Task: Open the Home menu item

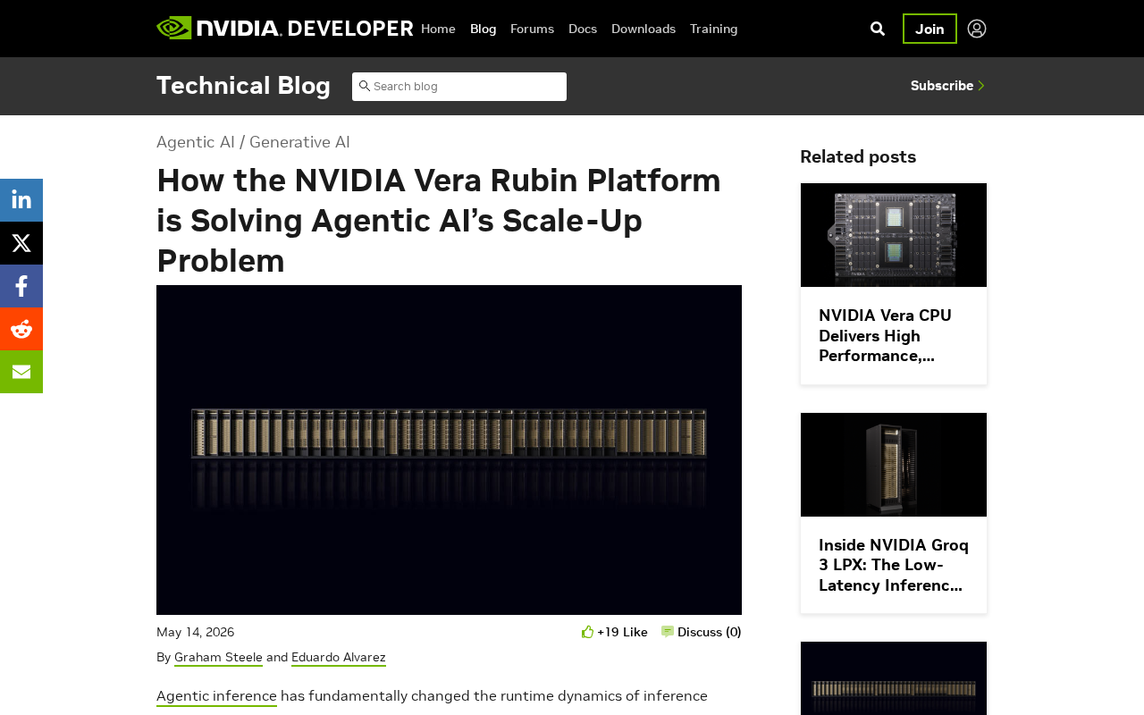Action: tap(438, 29)
